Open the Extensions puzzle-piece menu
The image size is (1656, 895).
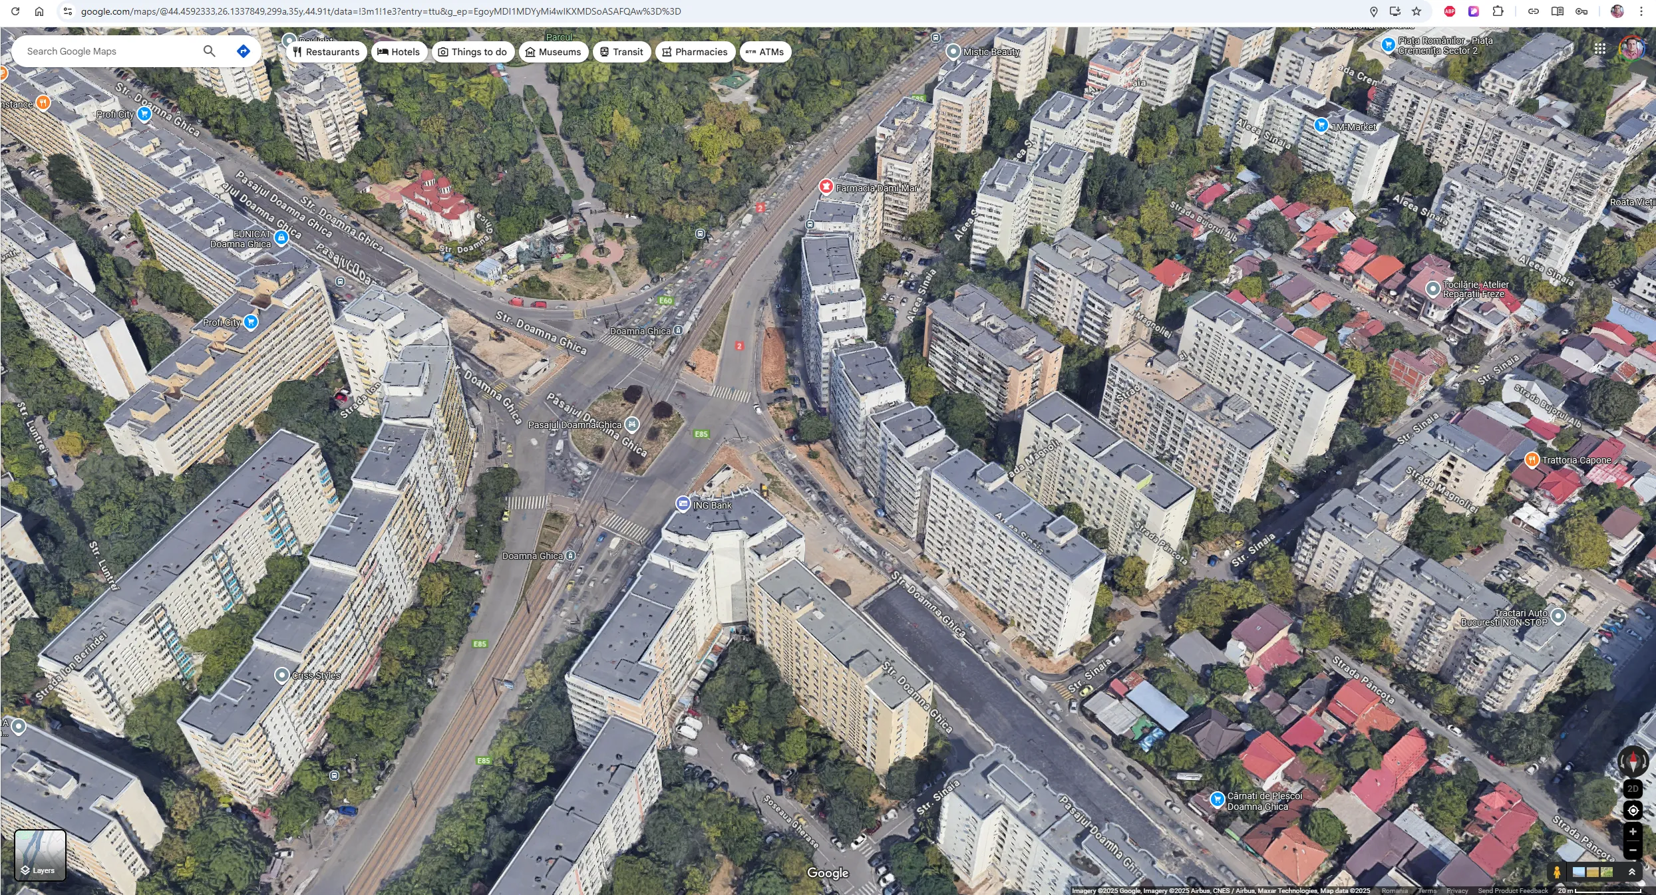[1498, 11]
